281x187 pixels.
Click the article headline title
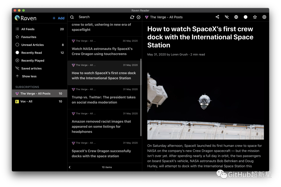[x=200, y=37]
